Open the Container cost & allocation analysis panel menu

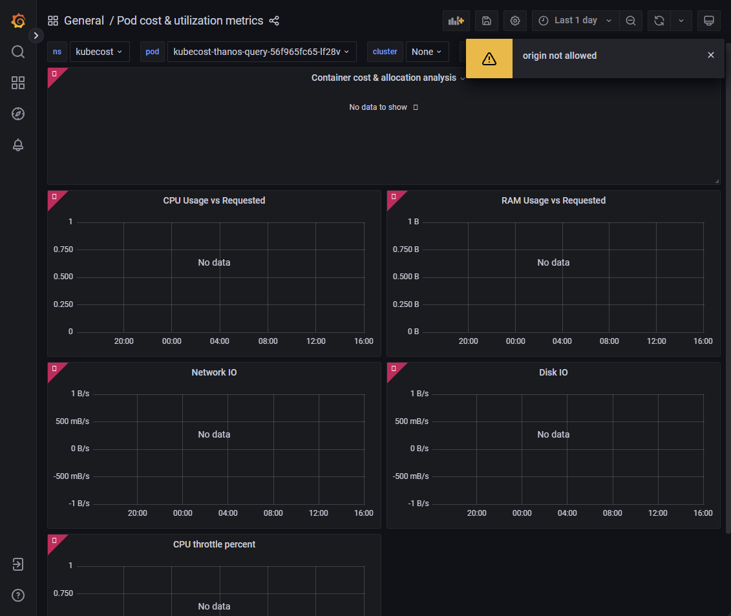462,78
